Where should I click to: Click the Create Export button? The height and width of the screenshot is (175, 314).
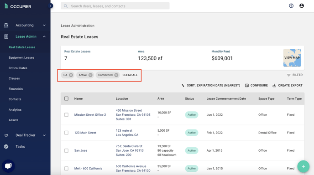[288, 85]
